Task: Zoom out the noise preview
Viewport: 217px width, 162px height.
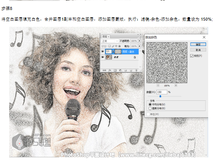Action: [158, 85]
